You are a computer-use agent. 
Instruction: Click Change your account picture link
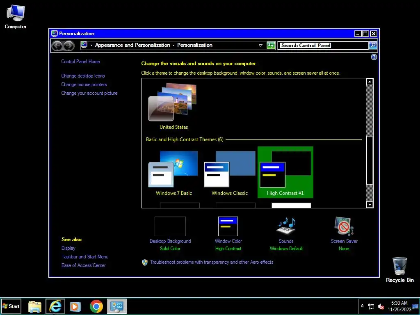tap(89, 93)
